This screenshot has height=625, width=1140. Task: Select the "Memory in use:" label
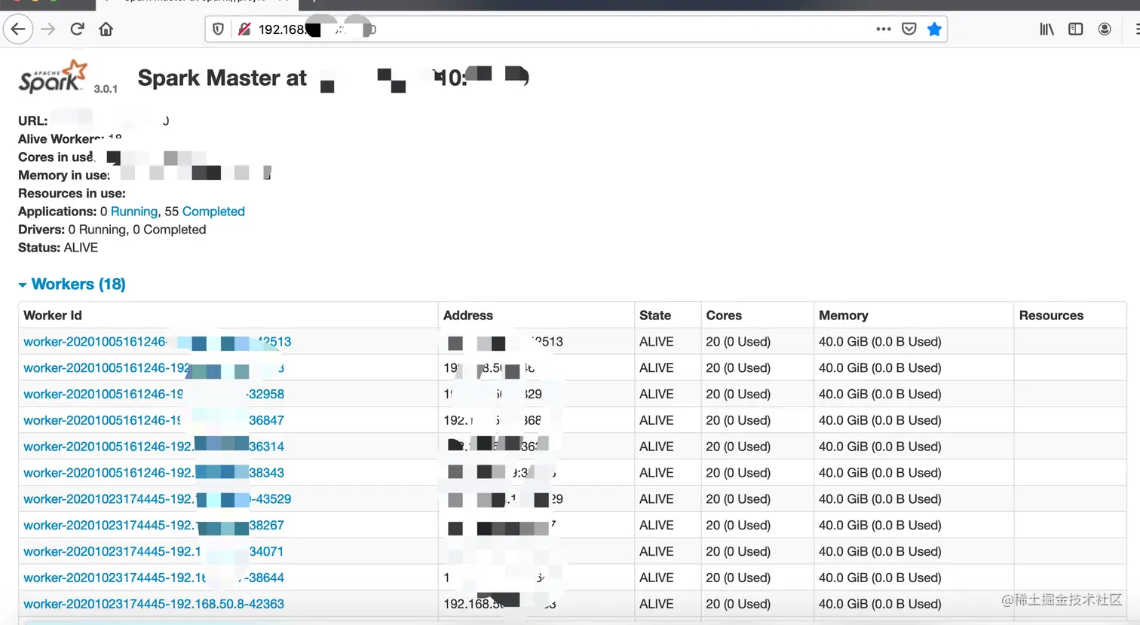click(64, 175)
